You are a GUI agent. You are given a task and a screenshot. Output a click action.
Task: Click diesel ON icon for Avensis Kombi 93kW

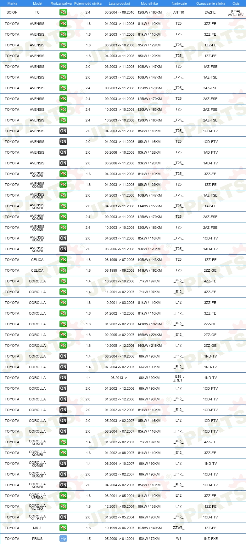(x=63, y=249)
